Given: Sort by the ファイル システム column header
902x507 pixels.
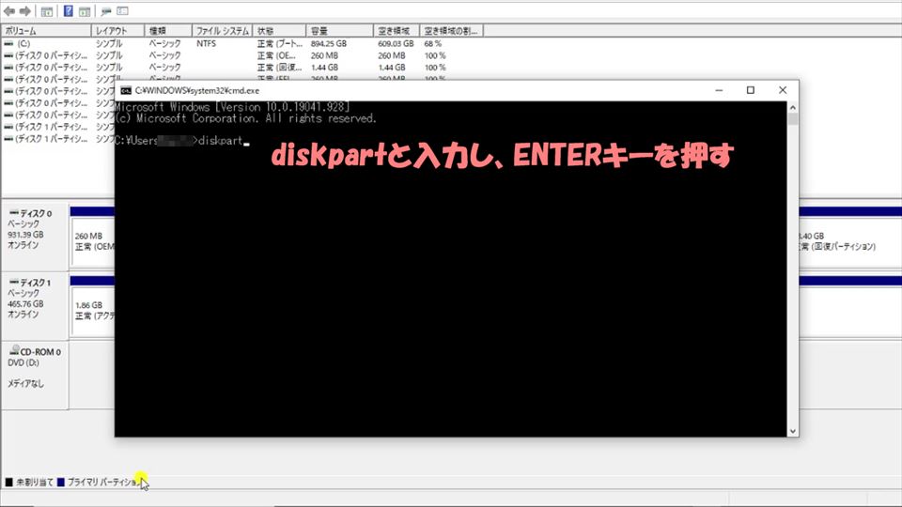Looking at the screenshot, I should (x=222, y=31).
